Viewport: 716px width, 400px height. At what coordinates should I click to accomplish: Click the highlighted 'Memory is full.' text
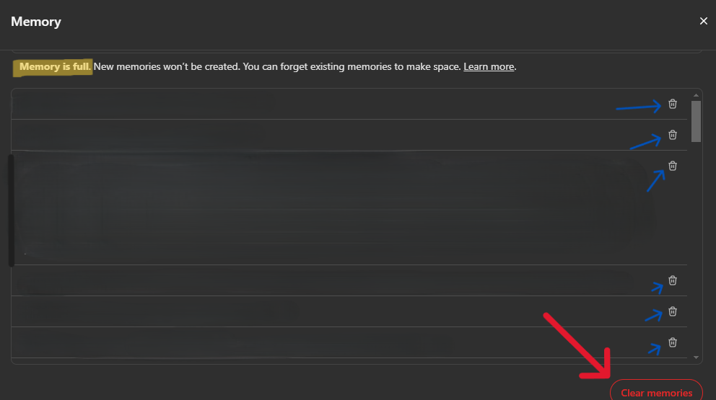tap(54, 66)
